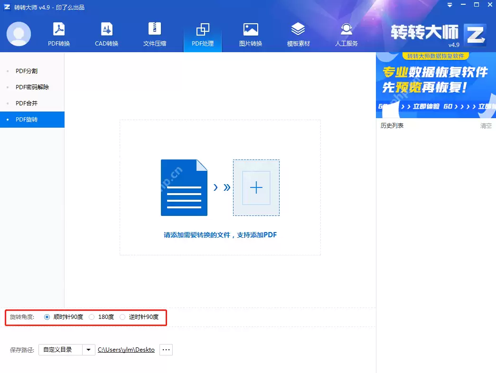Viewport: 496px width, 373px height.
Task: Open the 模板素材 panel
Action: point(298,33)
